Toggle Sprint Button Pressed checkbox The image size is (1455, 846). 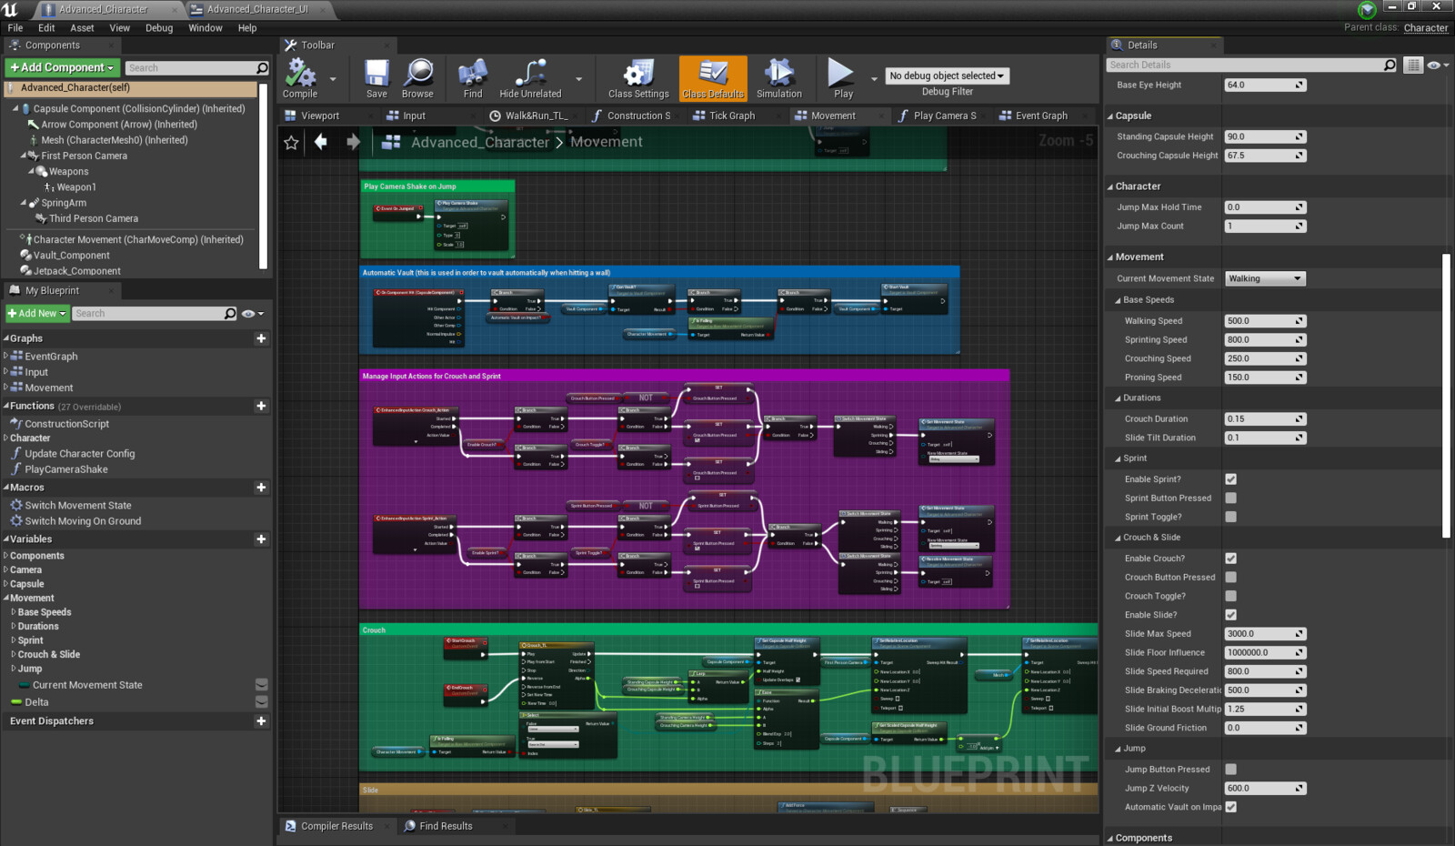1230,499
